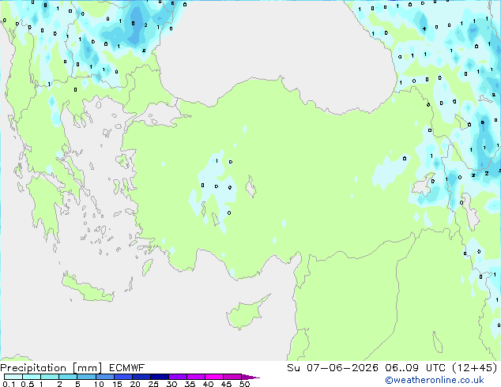The width and height of the screenshot is (501, 387).
Task: Click the "30" legend value
Action: coord(171,384)
